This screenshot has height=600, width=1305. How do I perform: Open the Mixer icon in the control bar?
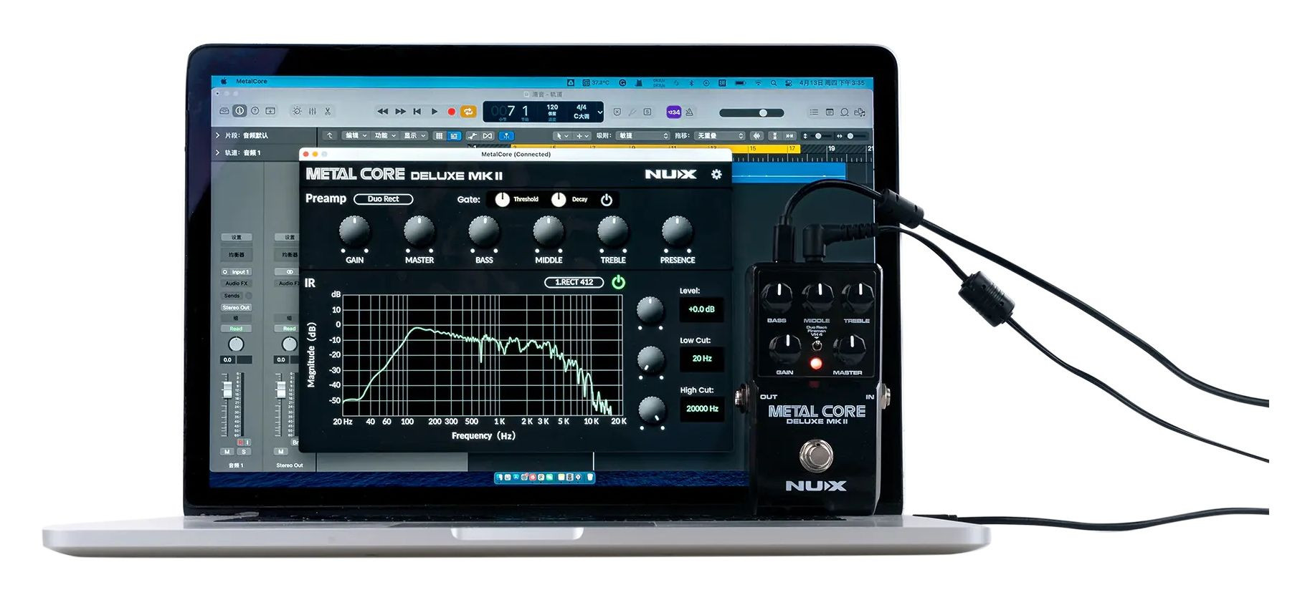[x=313, y=111]
